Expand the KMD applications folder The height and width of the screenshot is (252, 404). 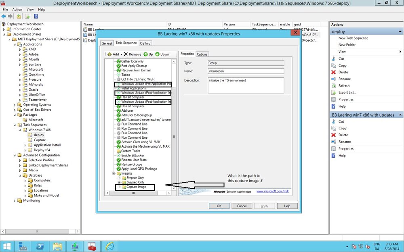tap(20, 49)
